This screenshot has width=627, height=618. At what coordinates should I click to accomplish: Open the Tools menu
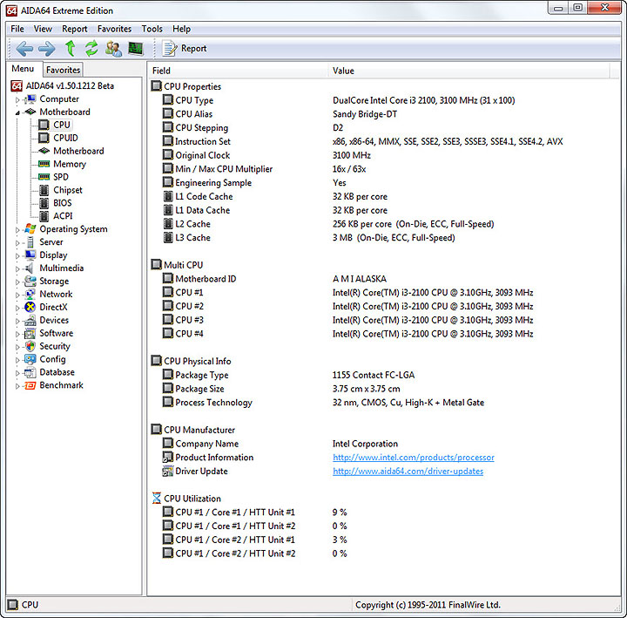pyautogui.click(x=152, y=29)
